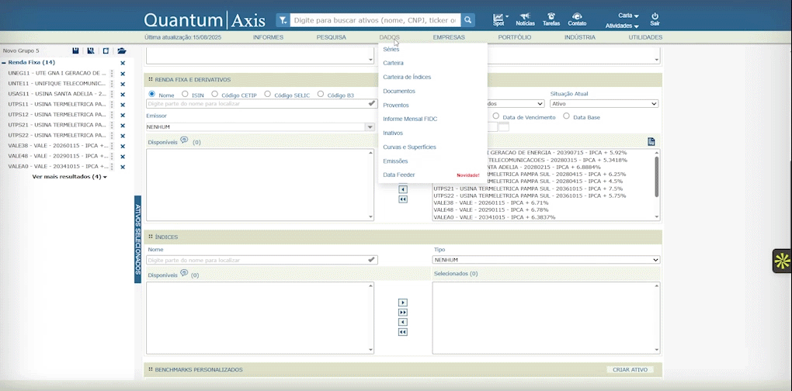The image size is (792, 391).
Task: Click the new group square icon
Action: (106, 51)
